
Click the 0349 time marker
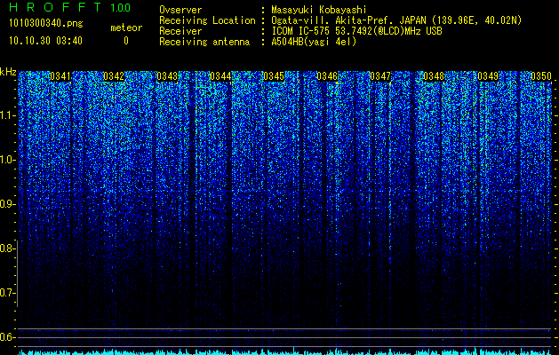click(x=488, y=76)
